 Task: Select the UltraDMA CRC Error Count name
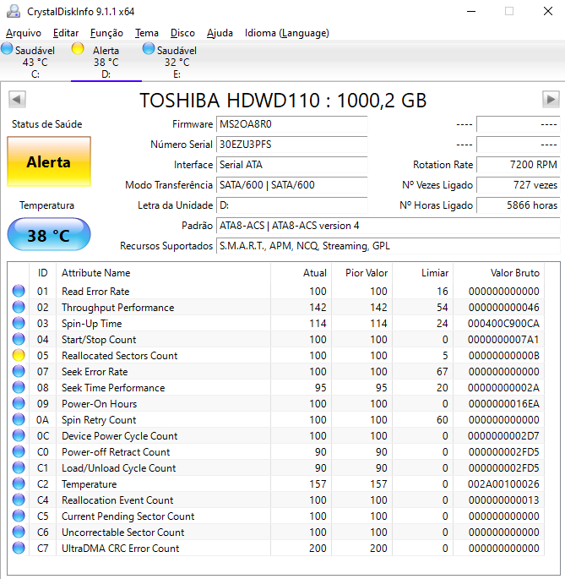pos(120,549)
